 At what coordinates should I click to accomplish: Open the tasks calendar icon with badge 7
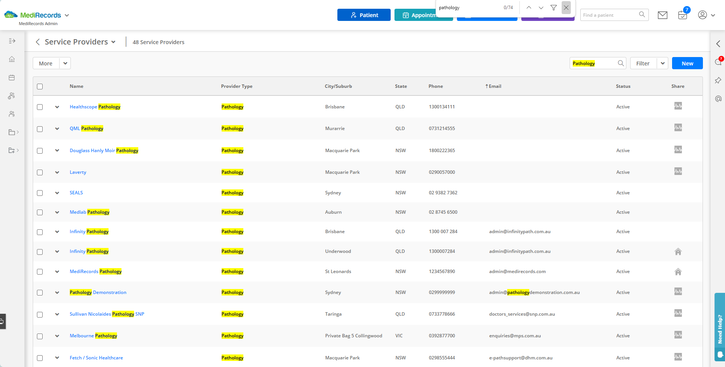[x=683, y=15]
